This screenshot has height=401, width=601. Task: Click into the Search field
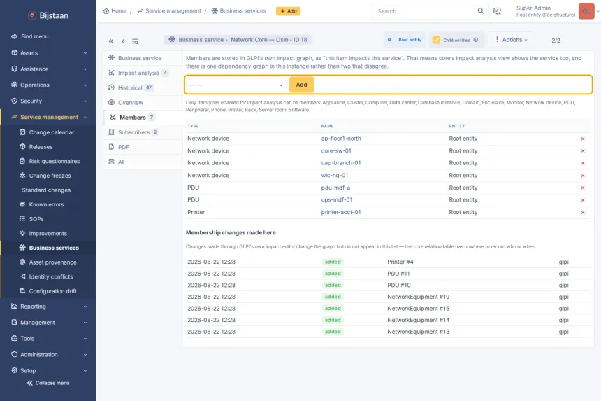click(x=426, y=11)
